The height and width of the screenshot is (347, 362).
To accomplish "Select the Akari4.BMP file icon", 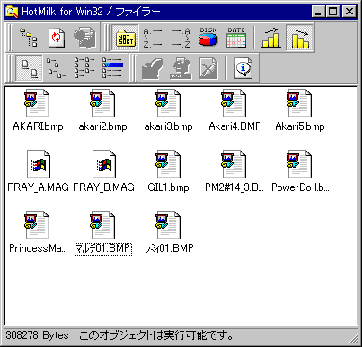I will (x=234, y=103).
